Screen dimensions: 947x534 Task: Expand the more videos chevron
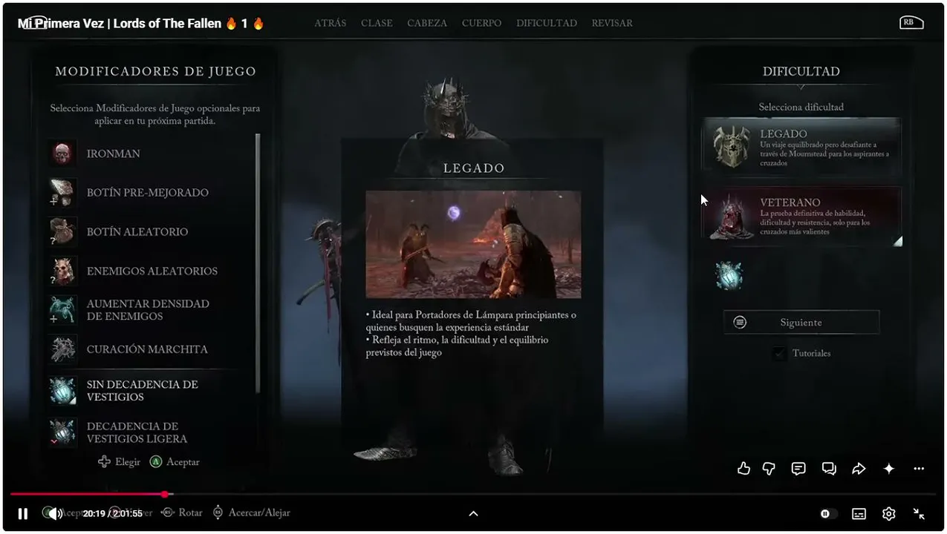click(473, 513)
